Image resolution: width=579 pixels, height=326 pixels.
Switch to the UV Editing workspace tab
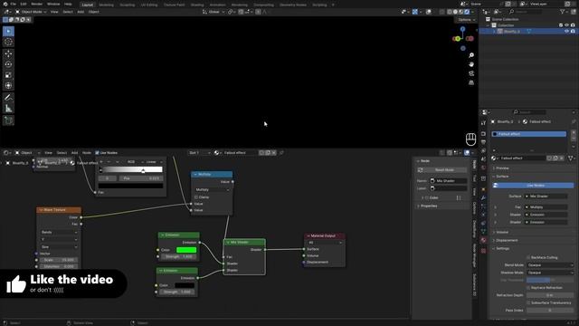[x=149, y=5]
